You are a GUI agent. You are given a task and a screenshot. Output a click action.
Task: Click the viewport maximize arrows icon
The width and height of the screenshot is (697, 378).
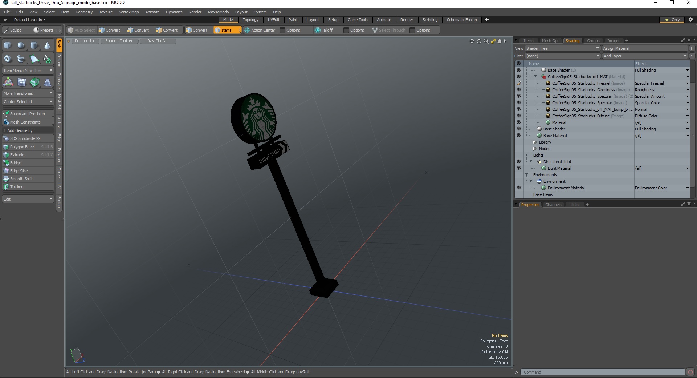[493, 41]
